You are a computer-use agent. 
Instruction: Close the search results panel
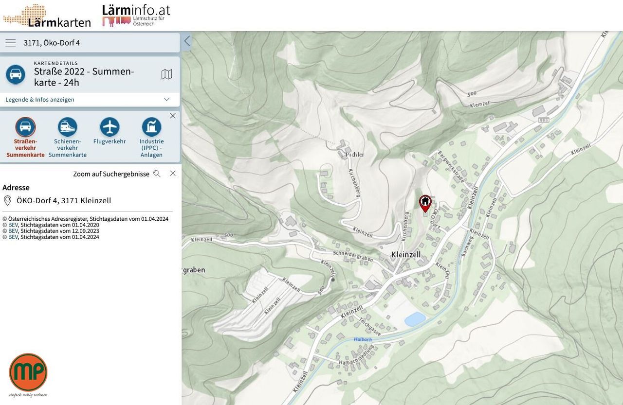point(173,174)
